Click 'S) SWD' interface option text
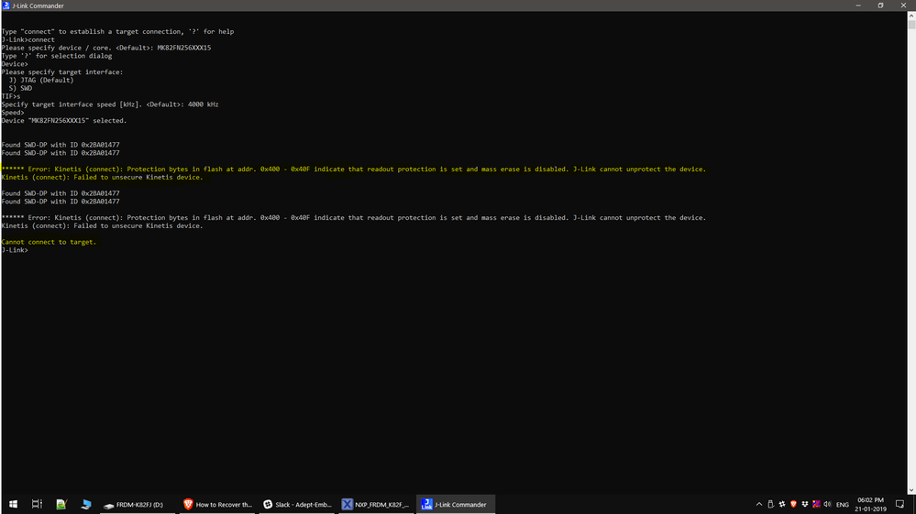The image size is (916, 514). click(x=20, y=88)
